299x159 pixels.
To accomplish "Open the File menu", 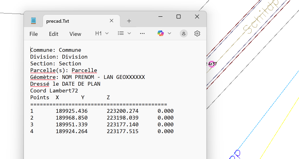I will (x=33, y=34).
